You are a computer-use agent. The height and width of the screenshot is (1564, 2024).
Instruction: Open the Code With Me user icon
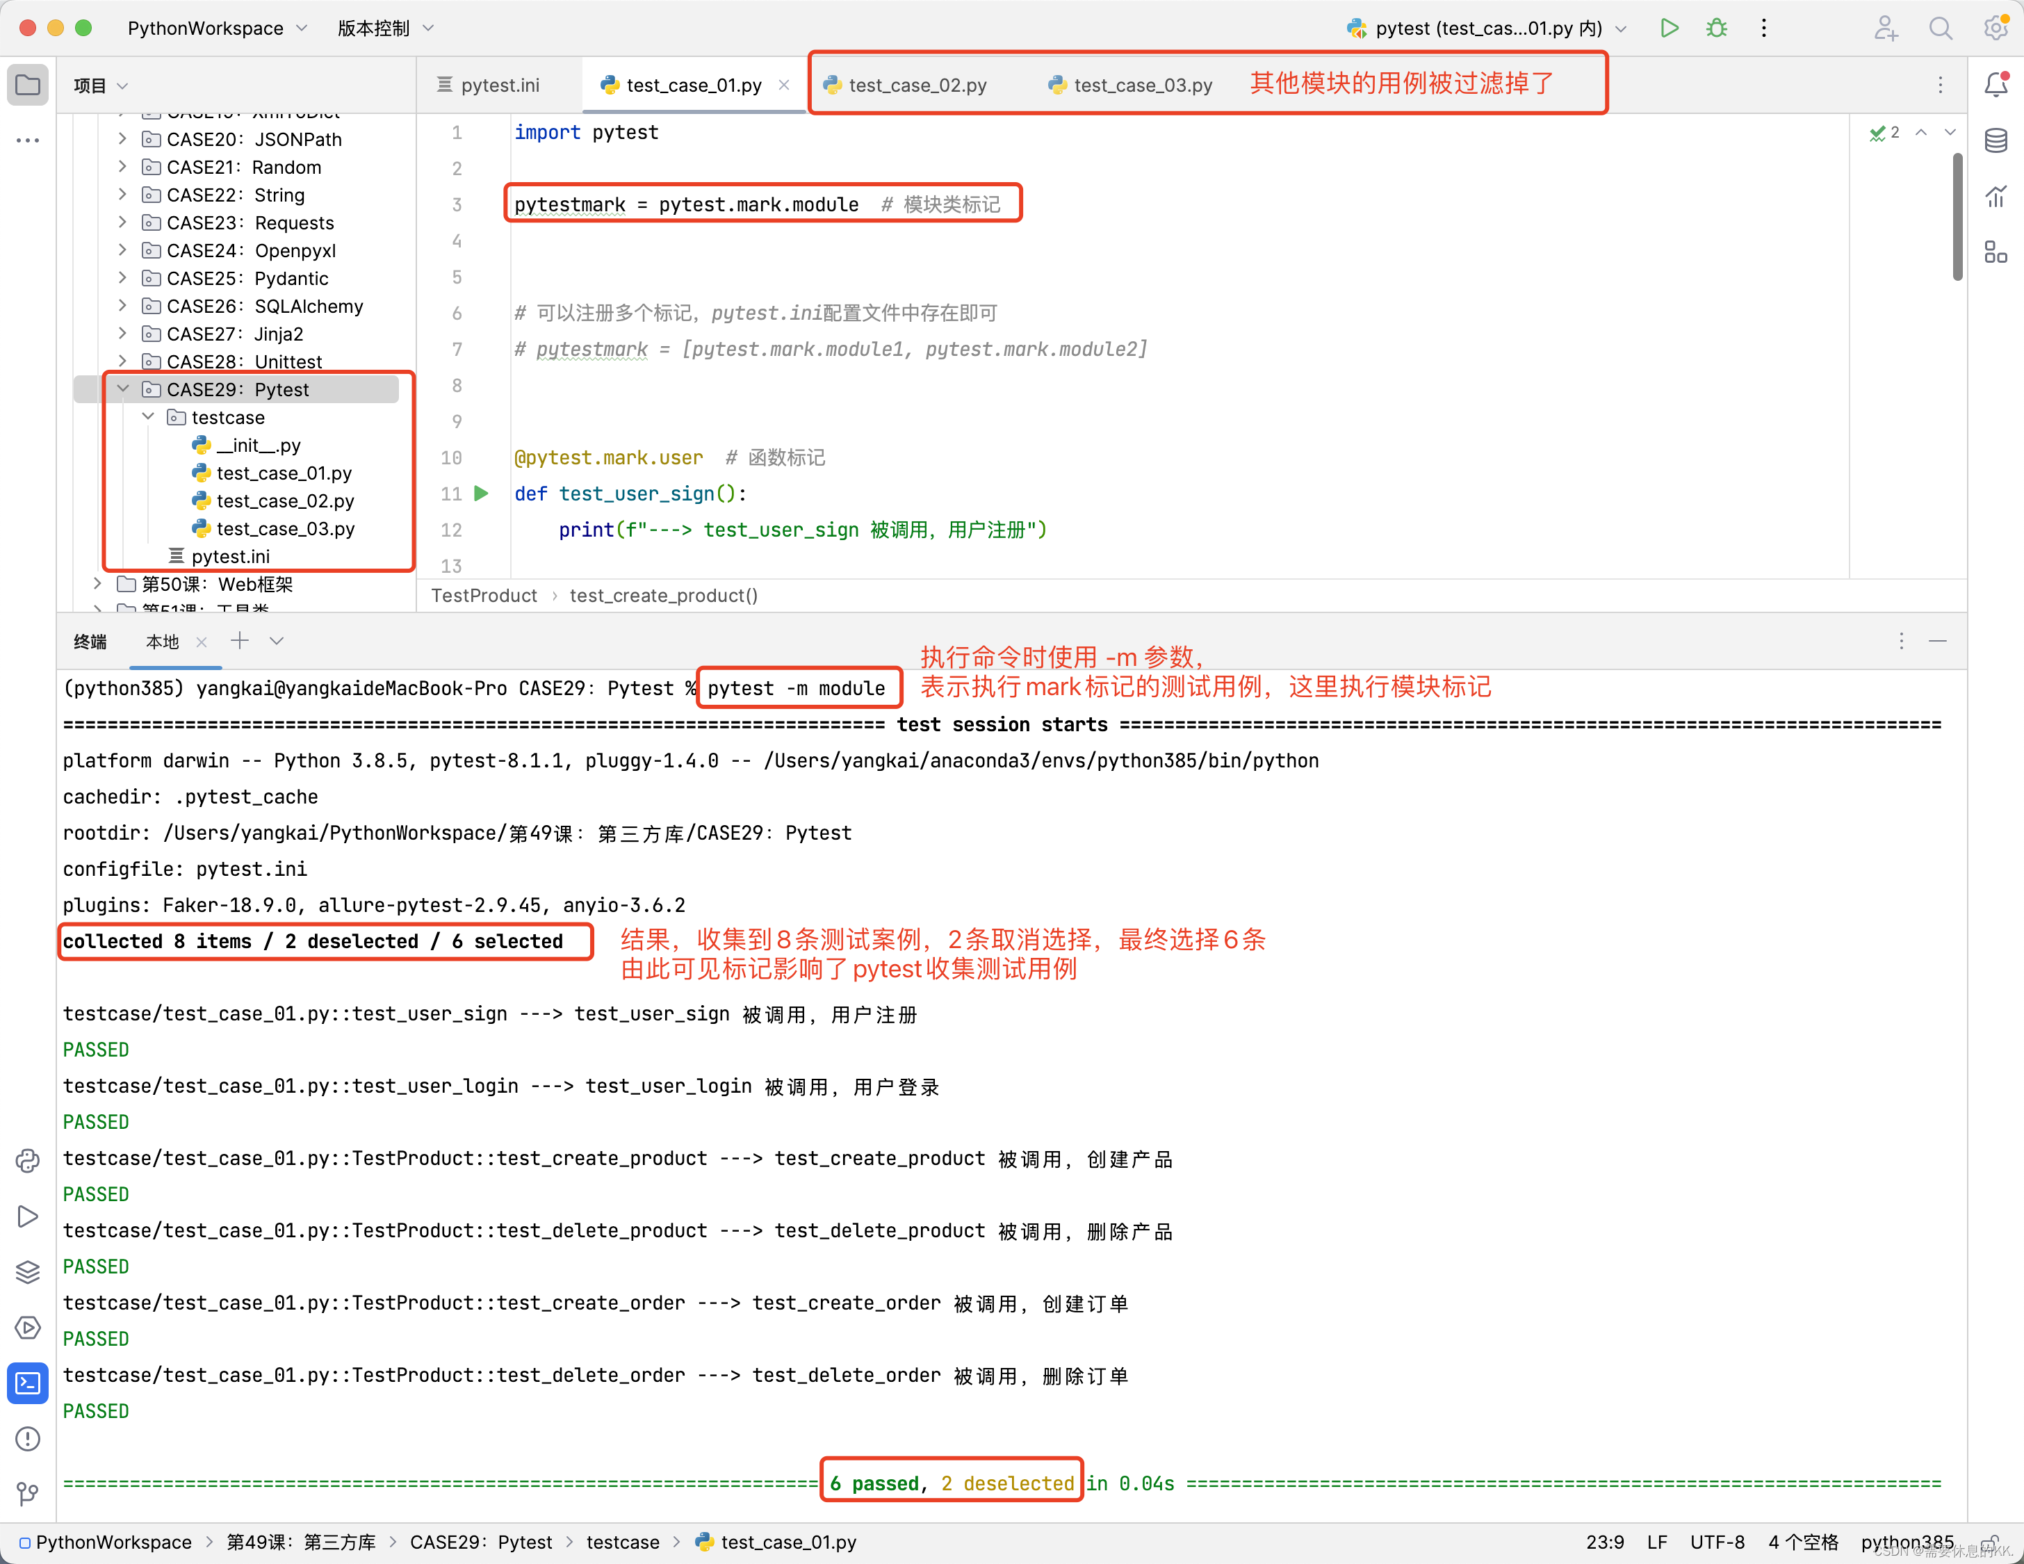click(x=1886, y=28)
